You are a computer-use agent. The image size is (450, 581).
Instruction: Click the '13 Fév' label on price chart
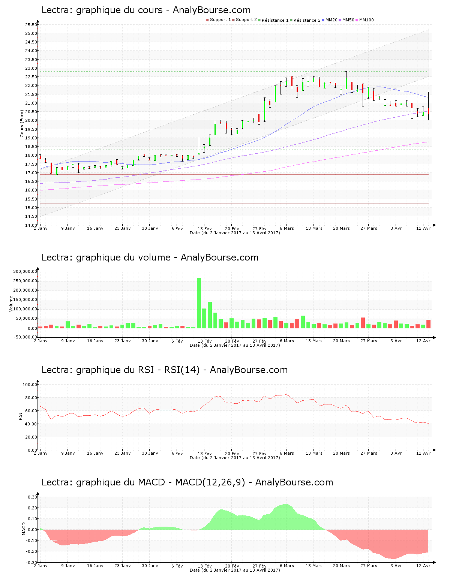pyautogui.click(x=205, y=228)
